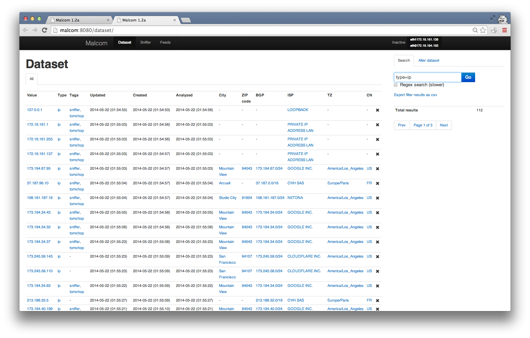This screenshot has height=338, width=530.
Task: Enable the Regex search checkbox
Action: [x=395, y=84]
